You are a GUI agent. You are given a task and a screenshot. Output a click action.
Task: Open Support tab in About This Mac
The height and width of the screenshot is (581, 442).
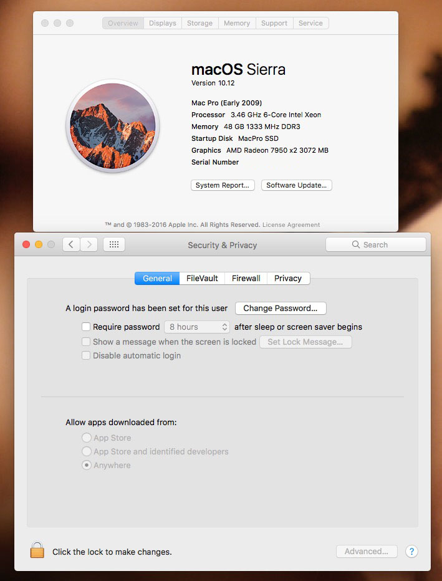point(274,23)
